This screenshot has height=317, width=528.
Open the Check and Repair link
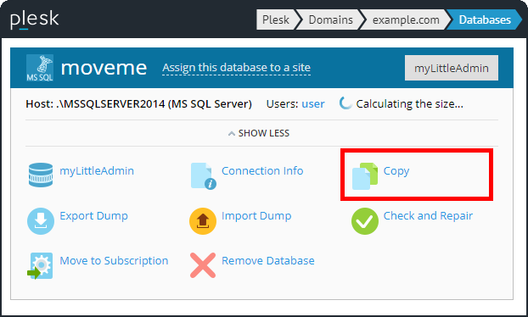(428, 216)
